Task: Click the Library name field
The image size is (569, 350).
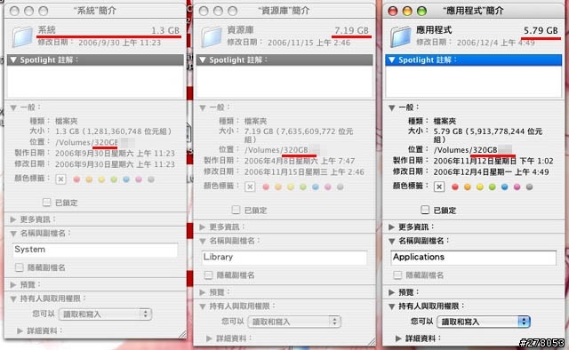Action: [284, 257]
